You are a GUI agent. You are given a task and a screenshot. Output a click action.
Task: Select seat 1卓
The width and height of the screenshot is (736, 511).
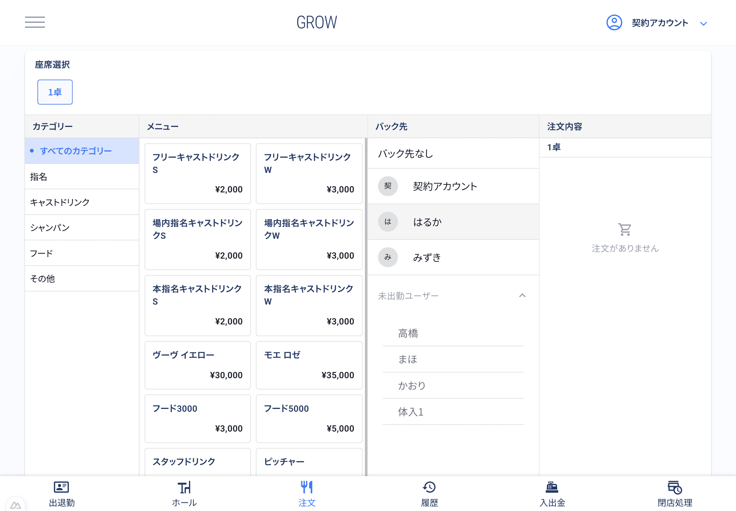point(55,92)
